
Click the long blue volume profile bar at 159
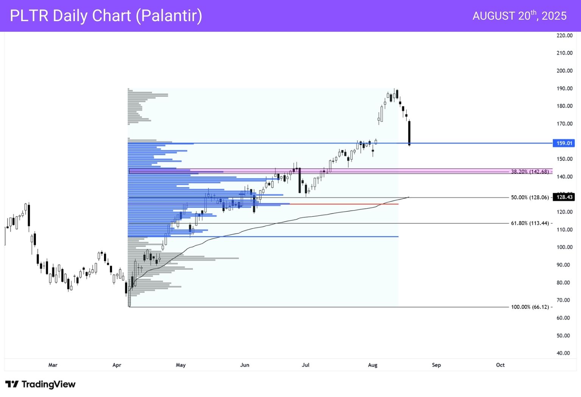pyautogui.click(x=161, y=144)
